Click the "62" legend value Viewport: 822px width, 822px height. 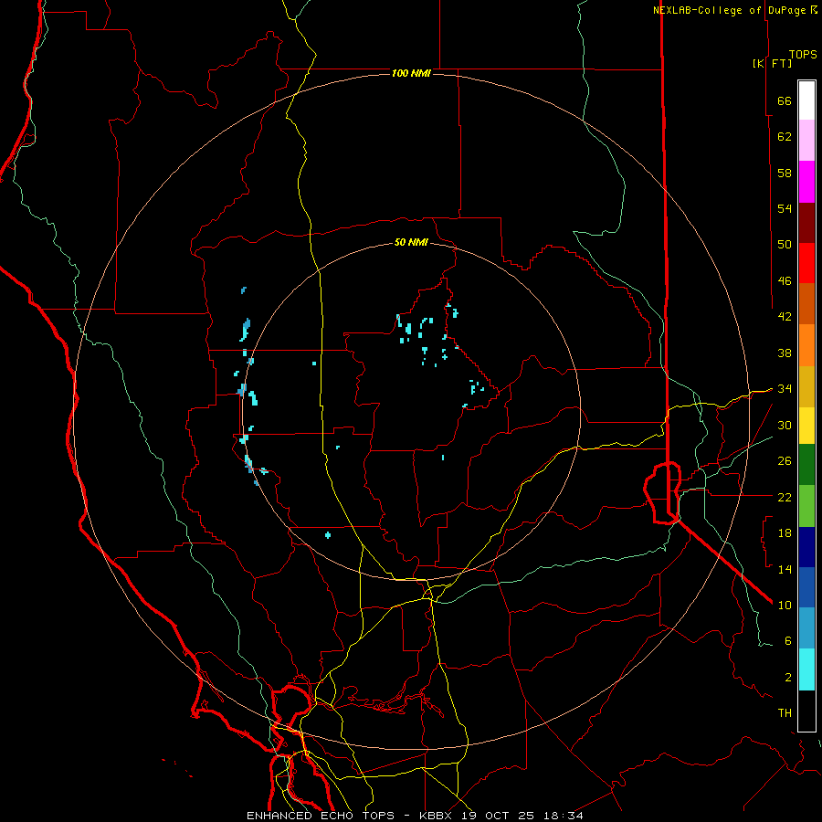(x=785, y=137)
